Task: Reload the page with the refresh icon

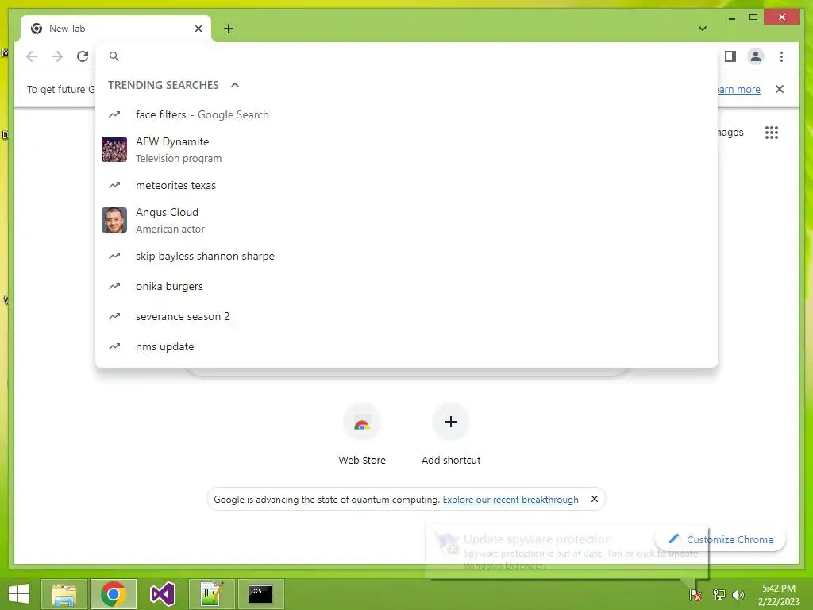Action: (x=83, y=56)
